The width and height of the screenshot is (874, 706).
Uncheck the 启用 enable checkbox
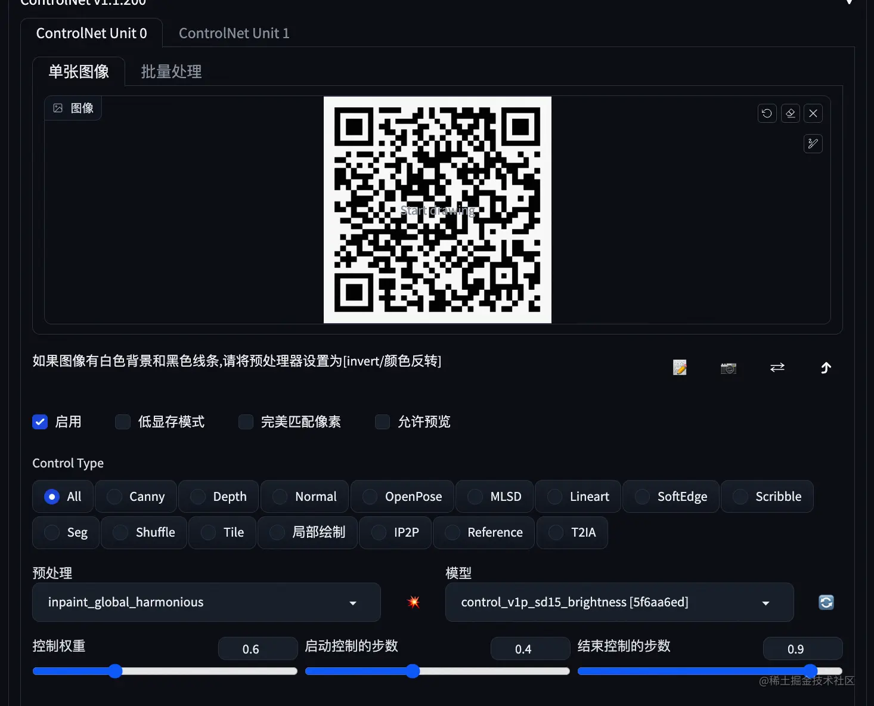pyautogui.click(x=40, y=422)
